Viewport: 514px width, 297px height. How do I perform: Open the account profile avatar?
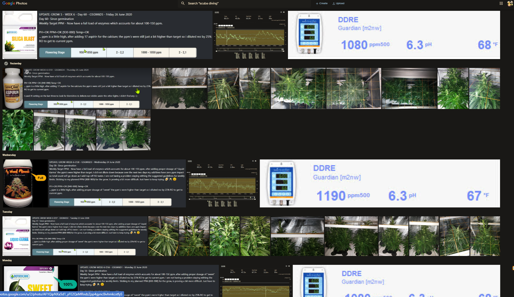(510, 3)
